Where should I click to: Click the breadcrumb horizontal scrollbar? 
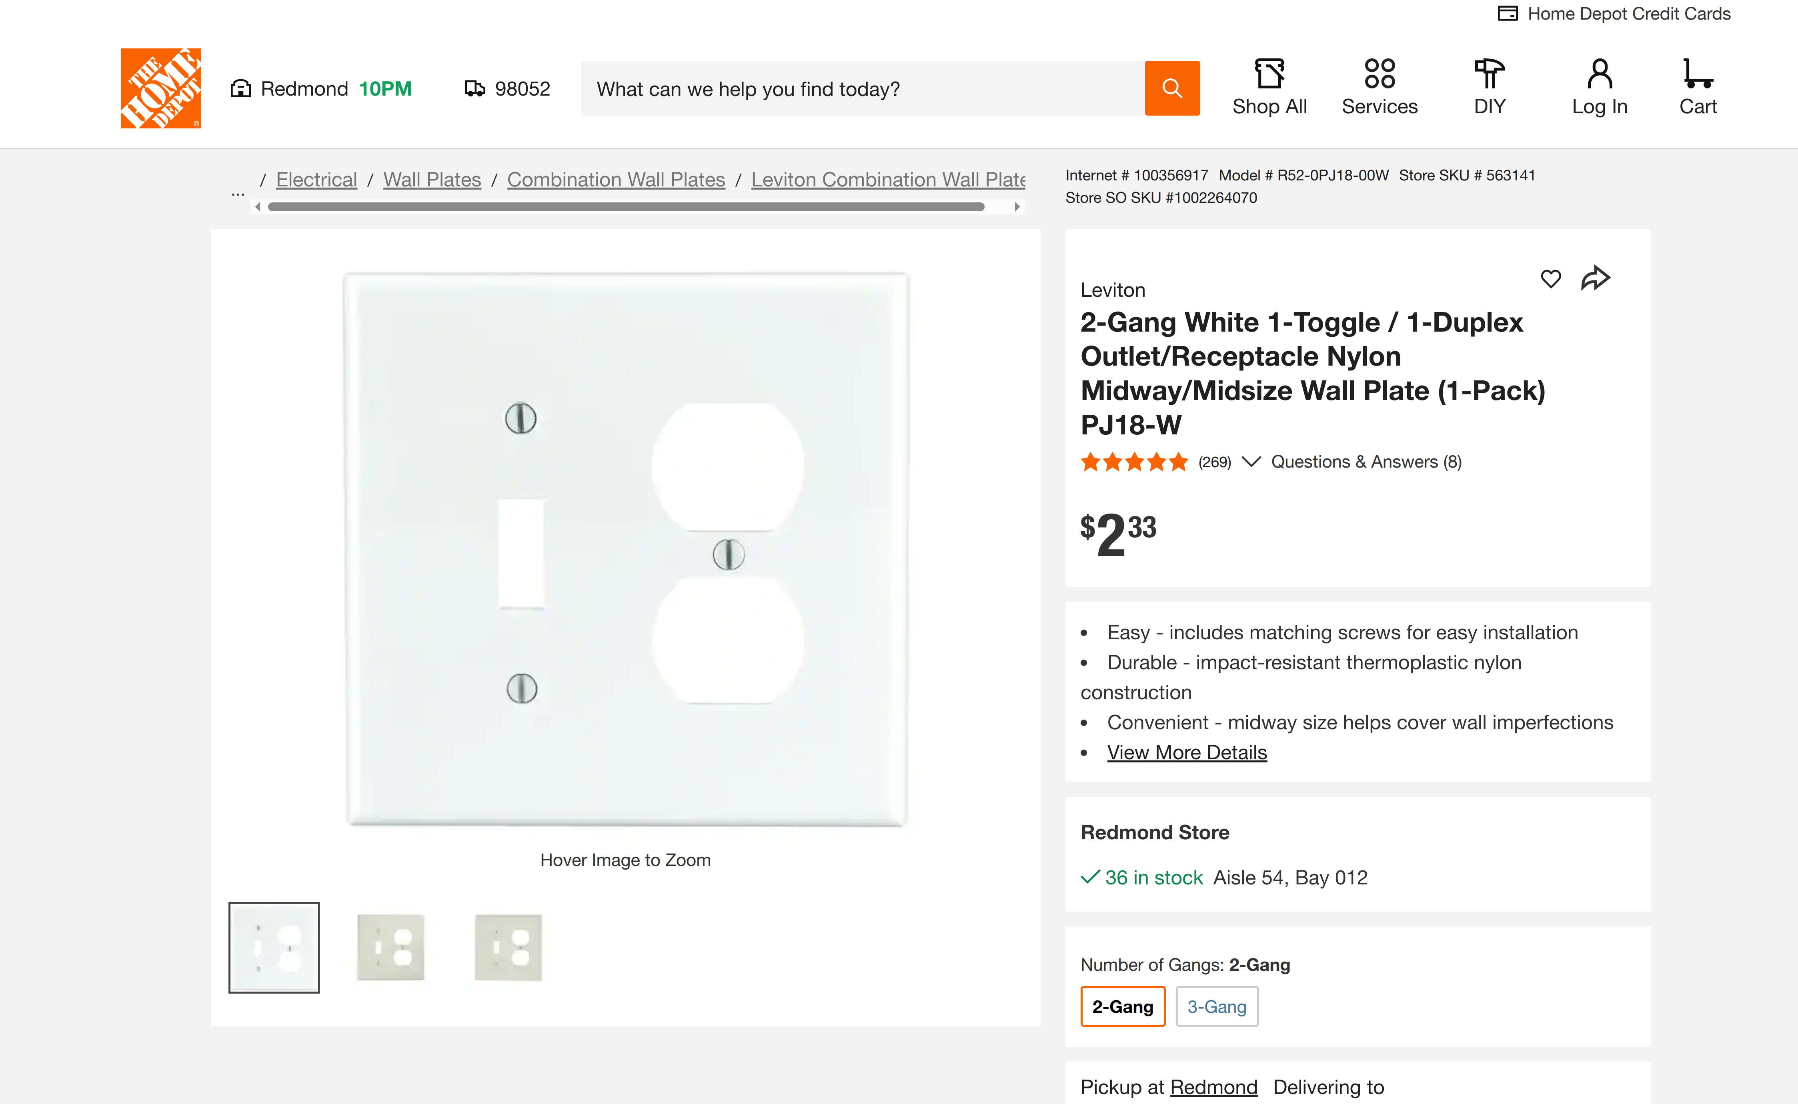click(626, 207)
